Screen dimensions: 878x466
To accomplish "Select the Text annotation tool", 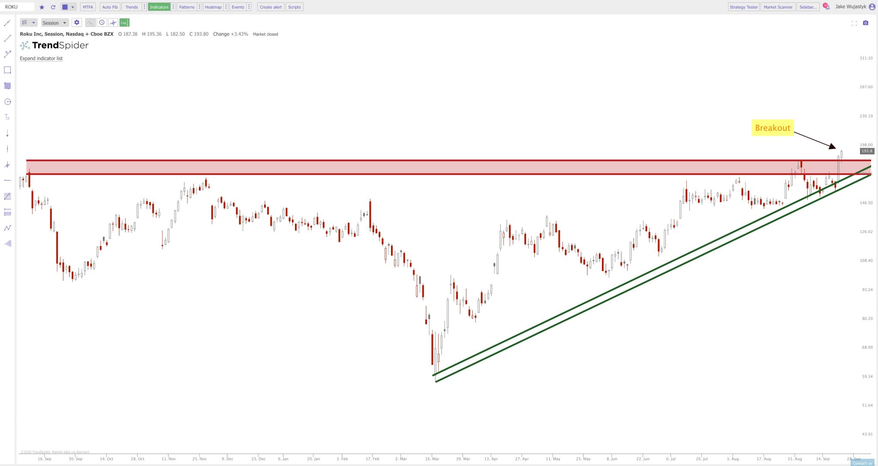I will click(7, 116).
